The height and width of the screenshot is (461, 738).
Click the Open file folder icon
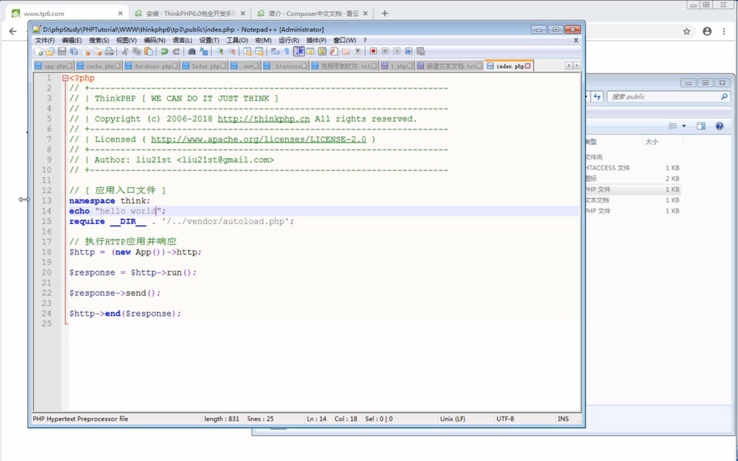pyautogui.click(x=50, y=51)
